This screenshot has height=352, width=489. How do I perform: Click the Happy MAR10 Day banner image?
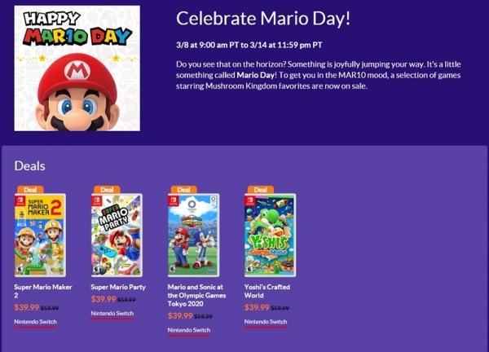coord(77,68)
